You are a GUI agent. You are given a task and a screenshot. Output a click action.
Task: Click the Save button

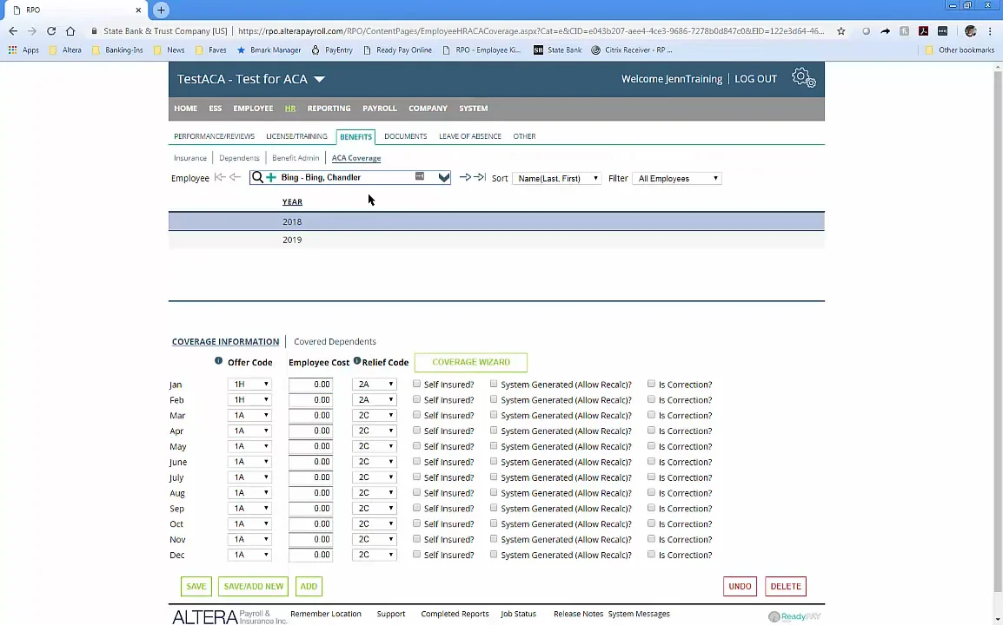[x=196, y=586]
